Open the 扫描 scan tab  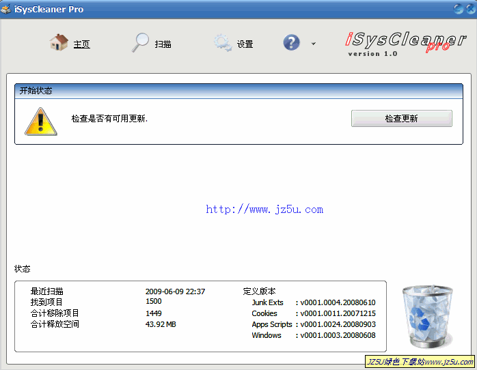pos(163,44)
